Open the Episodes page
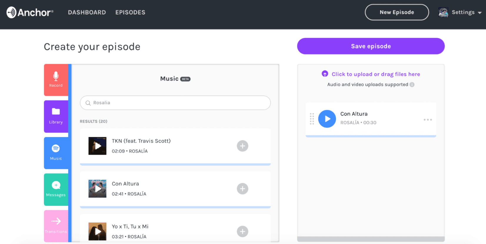Viewport: 486px width, 244px height. click(130, 12)
